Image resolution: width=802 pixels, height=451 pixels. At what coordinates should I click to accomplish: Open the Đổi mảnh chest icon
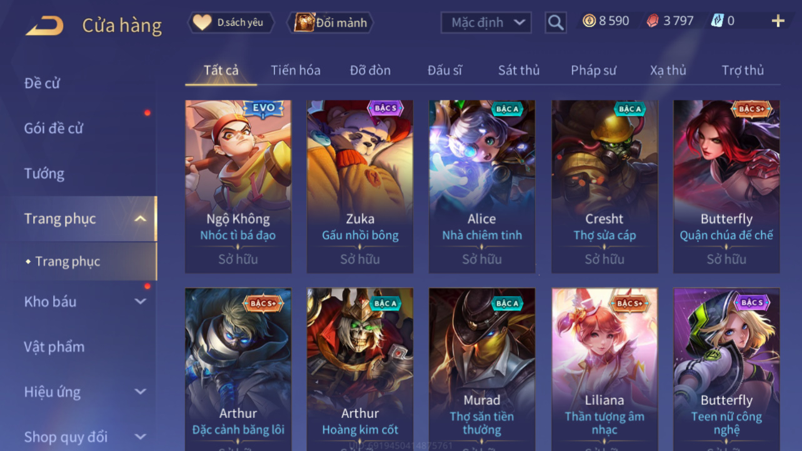304,22
